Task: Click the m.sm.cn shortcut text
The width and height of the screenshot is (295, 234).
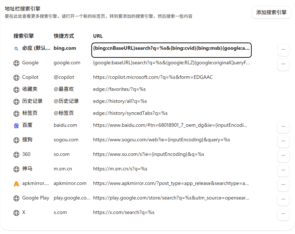Action: coord(63,169)
